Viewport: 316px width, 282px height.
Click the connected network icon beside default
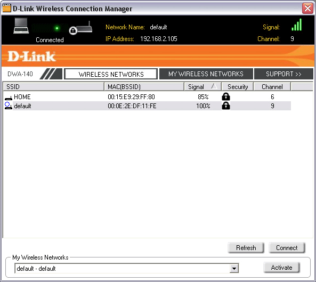point(9,106)
